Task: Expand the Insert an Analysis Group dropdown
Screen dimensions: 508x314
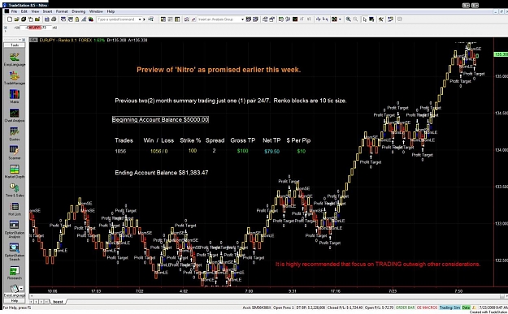Action: click(242, 19)
